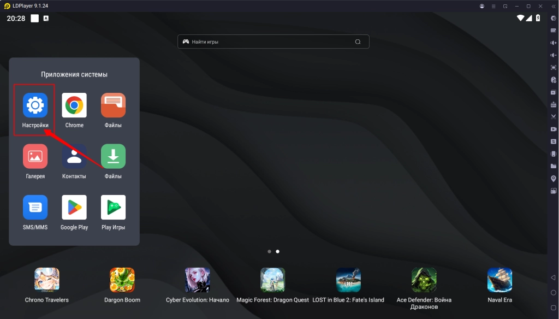Viewport: 559px width, 319px height.
Task: Open the Google Play store
Action: 74,208
